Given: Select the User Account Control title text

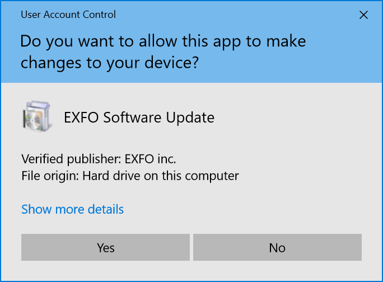Looking at the screenshot, I should (68, 15).
